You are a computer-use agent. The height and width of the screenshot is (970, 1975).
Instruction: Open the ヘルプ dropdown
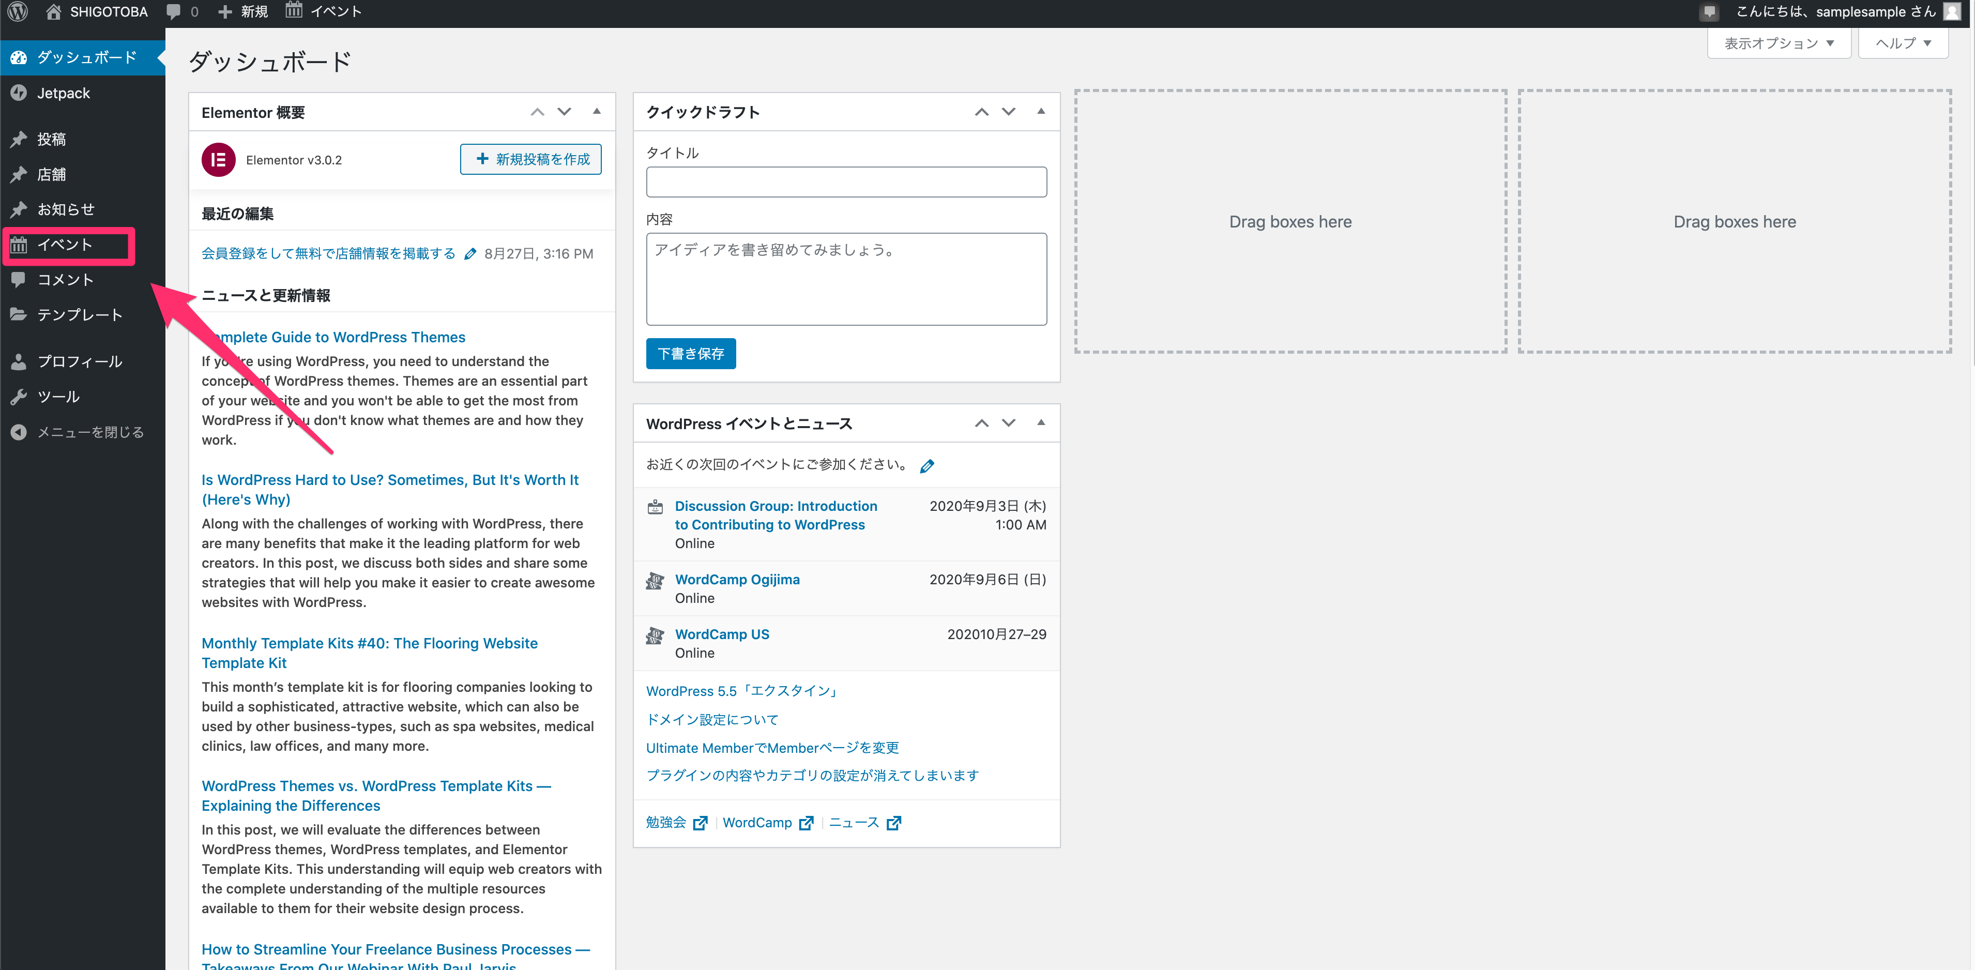1903,43
